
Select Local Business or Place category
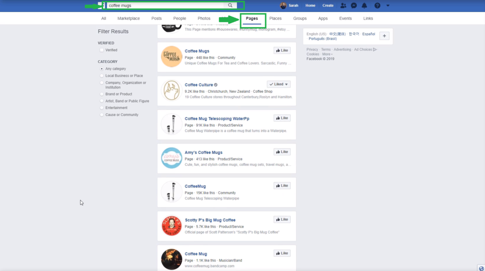[x=102, y=76]
